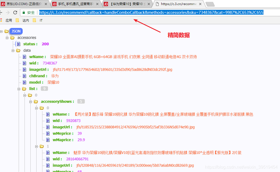Select the 酷乐锋 钢化膜 product name

pos(163,114)
